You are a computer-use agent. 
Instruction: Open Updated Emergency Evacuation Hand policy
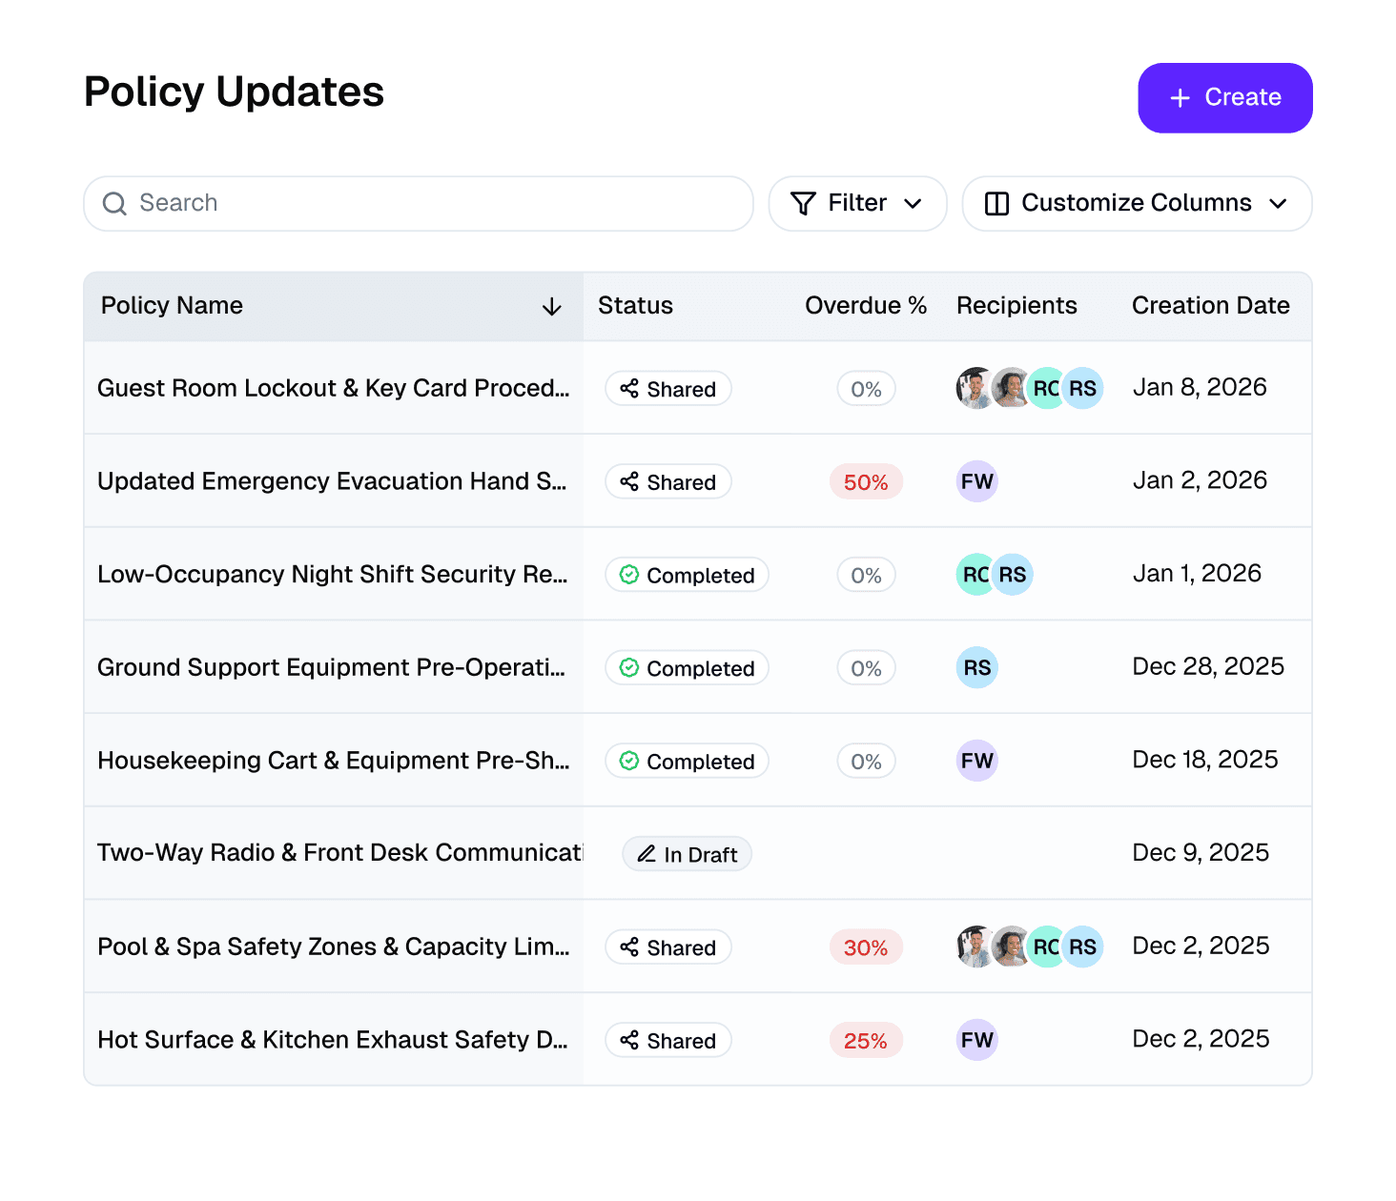point(332,481)
